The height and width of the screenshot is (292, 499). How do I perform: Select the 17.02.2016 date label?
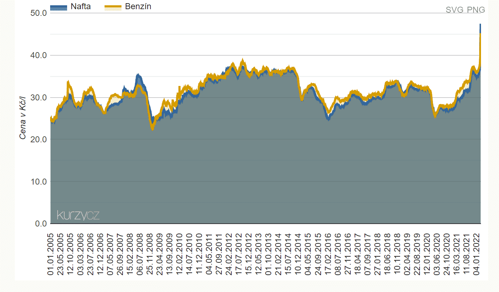[328, 254]
